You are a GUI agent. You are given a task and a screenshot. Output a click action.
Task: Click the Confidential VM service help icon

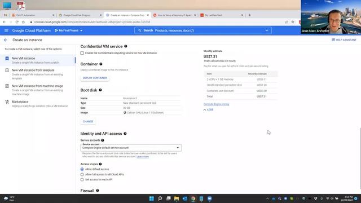click(x=126, y=46)
